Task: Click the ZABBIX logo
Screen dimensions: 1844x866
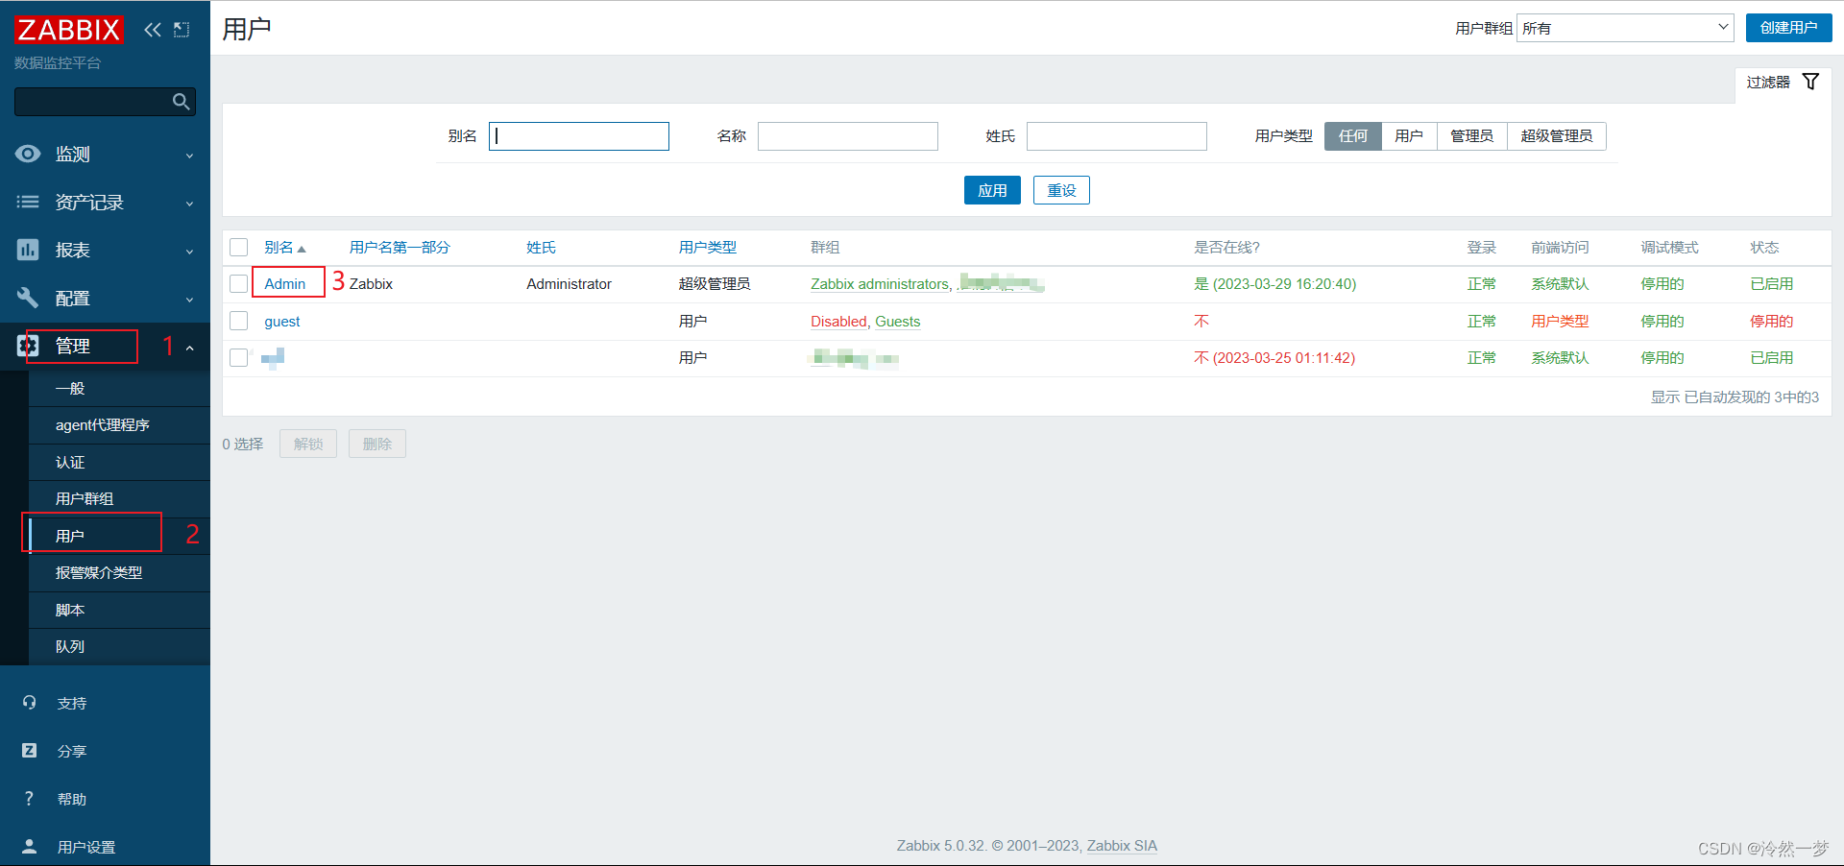Action: (x=69, y=30)
